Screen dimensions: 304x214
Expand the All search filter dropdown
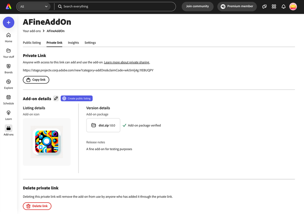pos(34,6)
